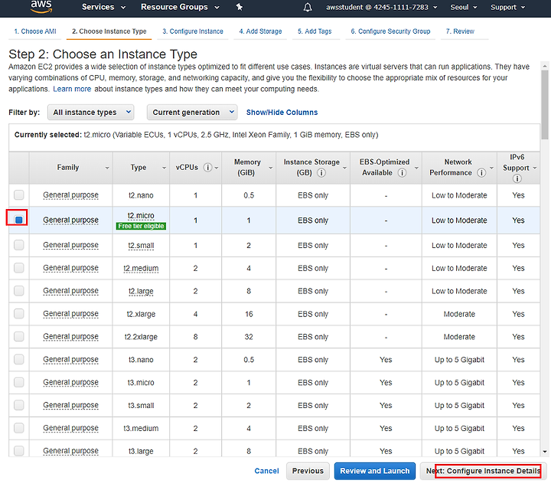Sort by the Memory (GiB) column arrow
This screenshot has width=551, height=490.
271,168
